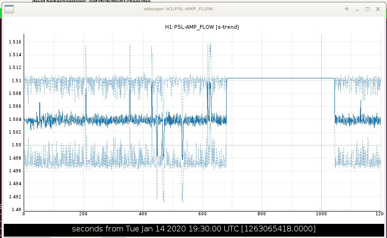This screenshot has width=387, height=238.
Task: Click the y-axis tick label 1.512
Action: pos(15,68)
